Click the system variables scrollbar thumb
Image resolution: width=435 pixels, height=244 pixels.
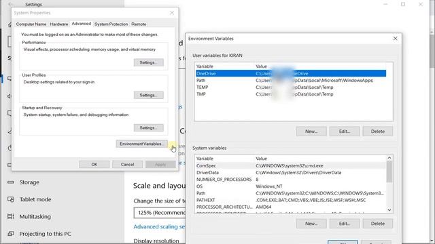click(x=389, y=171)
